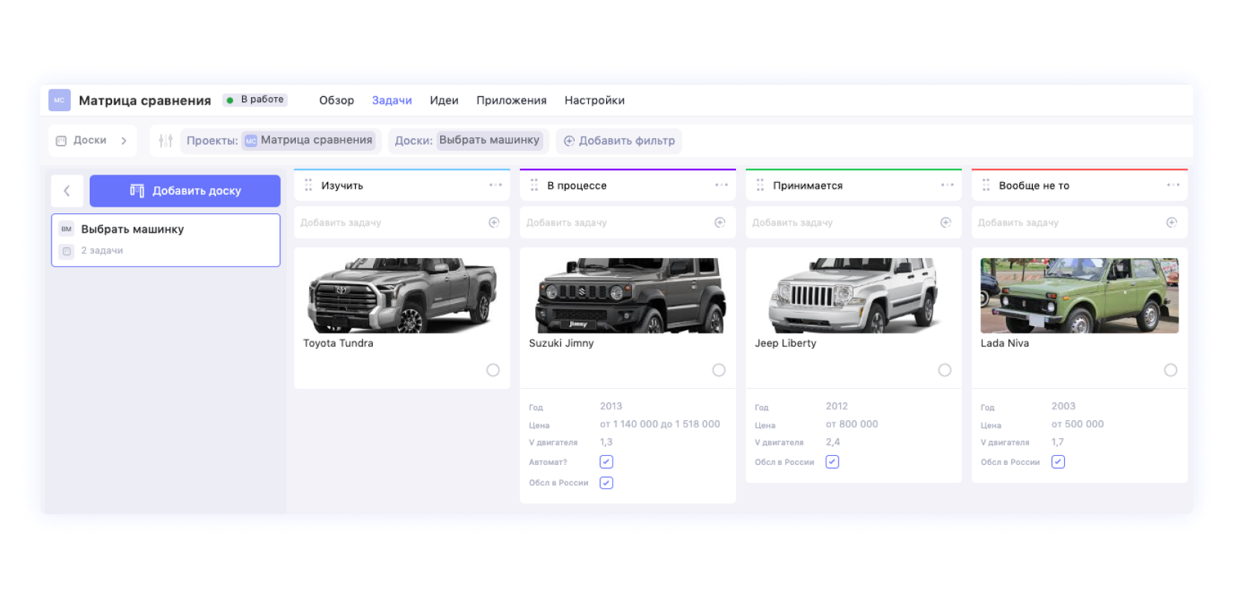Mark Toyota Tundra task as complete

click(493, 370)
